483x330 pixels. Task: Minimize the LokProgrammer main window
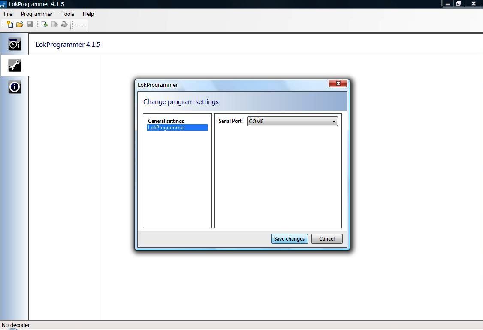point(447,4)
